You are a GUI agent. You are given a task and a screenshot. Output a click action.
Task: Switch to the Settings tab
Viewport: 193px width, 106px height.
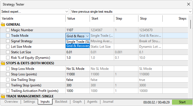pyautogui.click(x=29, y=102)
